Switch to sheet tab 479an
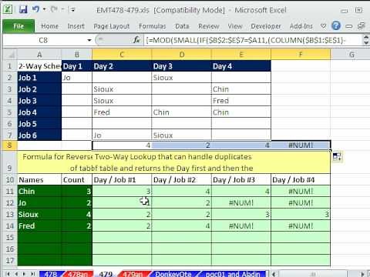This screenshot has height=277, width=370. click(x=133, y=274)
